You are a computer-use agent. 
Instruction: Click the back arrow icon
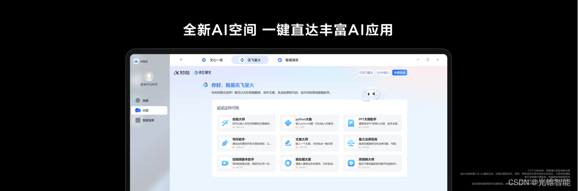181,60
